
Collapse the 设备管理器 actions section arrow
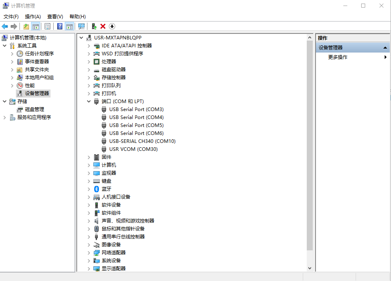pyautogui.click(x=385, y=47)
